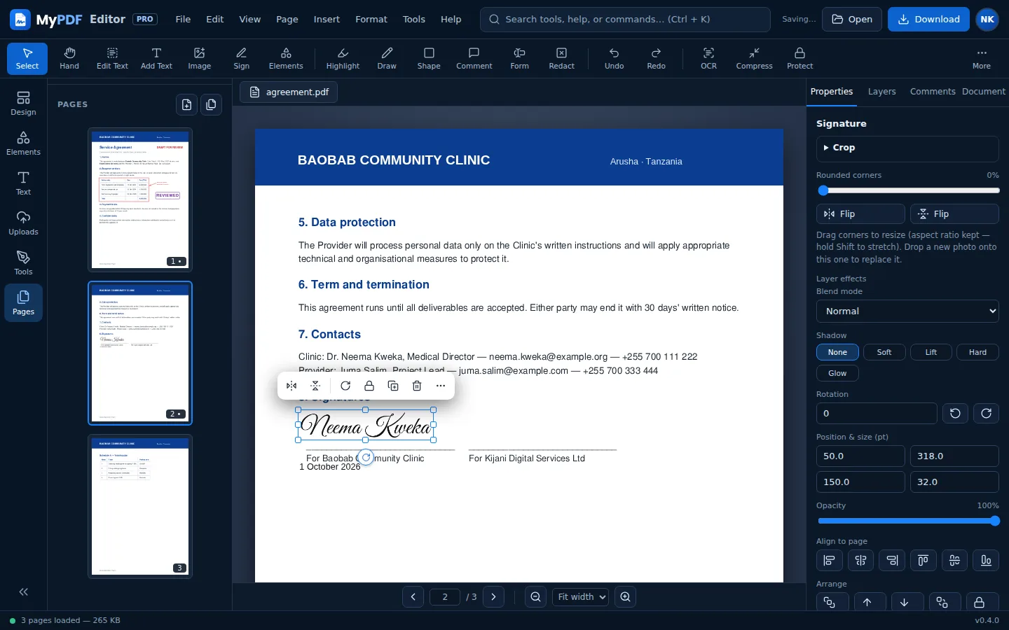Open the Protect tool
The width and height of the screenshot is (1009, 630).
pyautogui.click(x=799, y=58)
